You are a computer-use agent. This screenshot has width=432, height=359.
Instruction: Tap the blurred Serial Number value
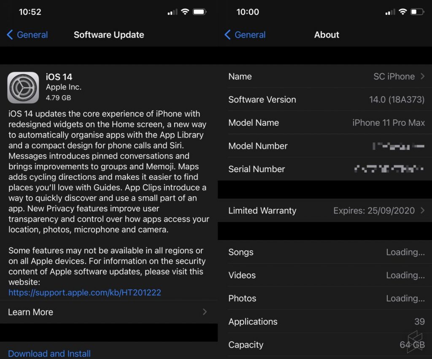[389, 169]
